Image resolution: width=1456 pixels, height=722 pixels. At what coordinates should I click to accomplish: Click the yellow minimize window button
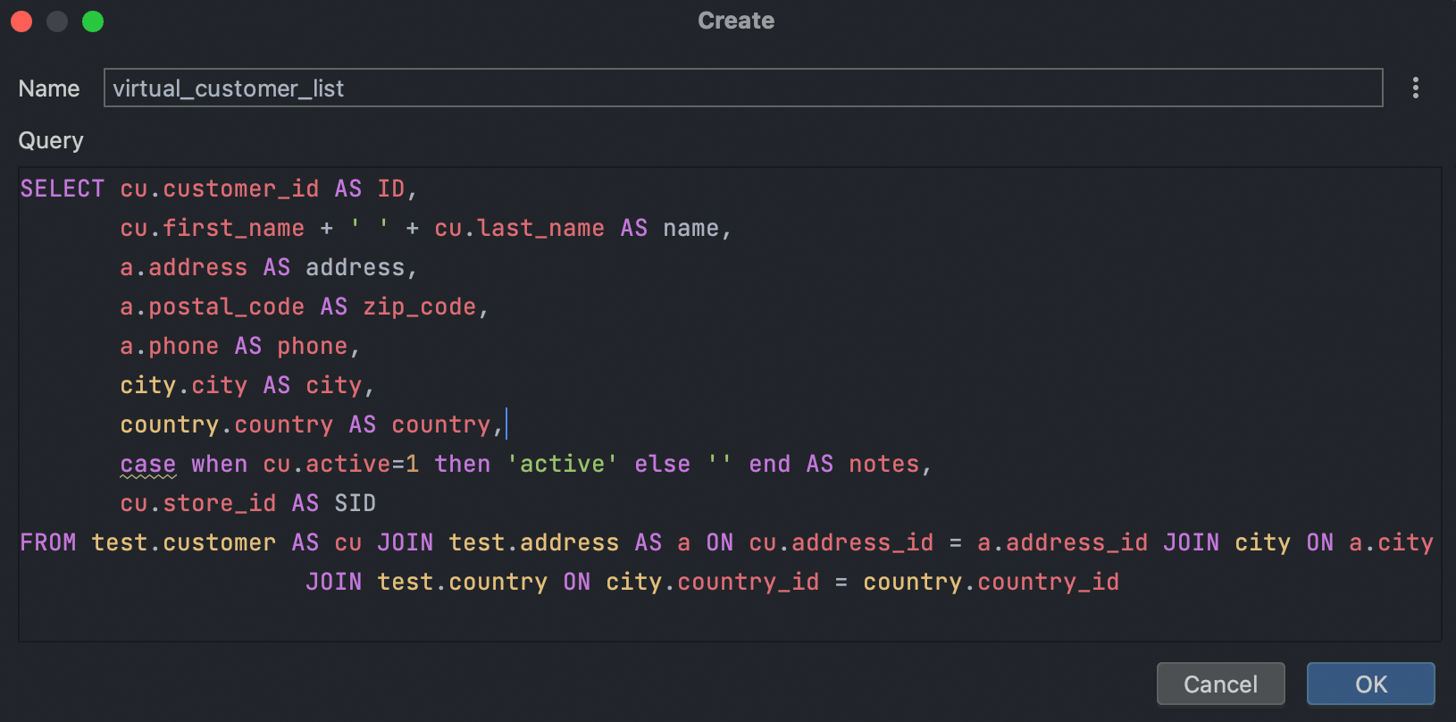click(57, 21)
